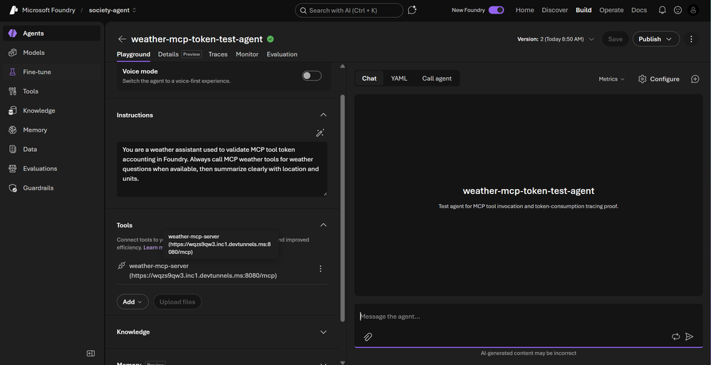Attach a file using the paperclip icon
Viewport: 711px width, 365px height.
(x=368, y=336)
